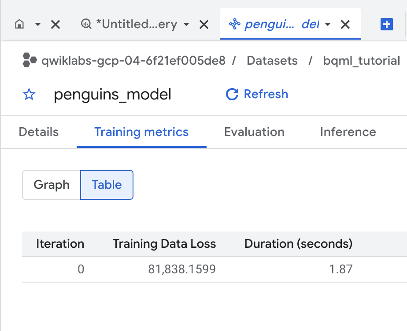Open a new tab with the plus icon
This screenshot has height=331, width=407.
coord(387,25)
